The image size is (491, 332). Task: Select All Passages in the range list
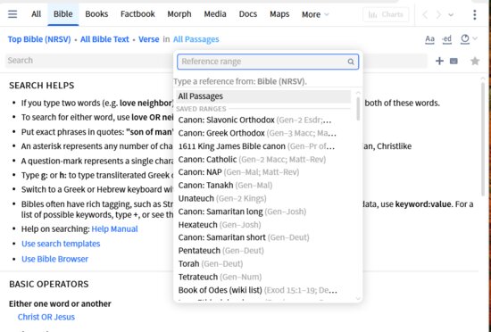[x=263, y=96]
